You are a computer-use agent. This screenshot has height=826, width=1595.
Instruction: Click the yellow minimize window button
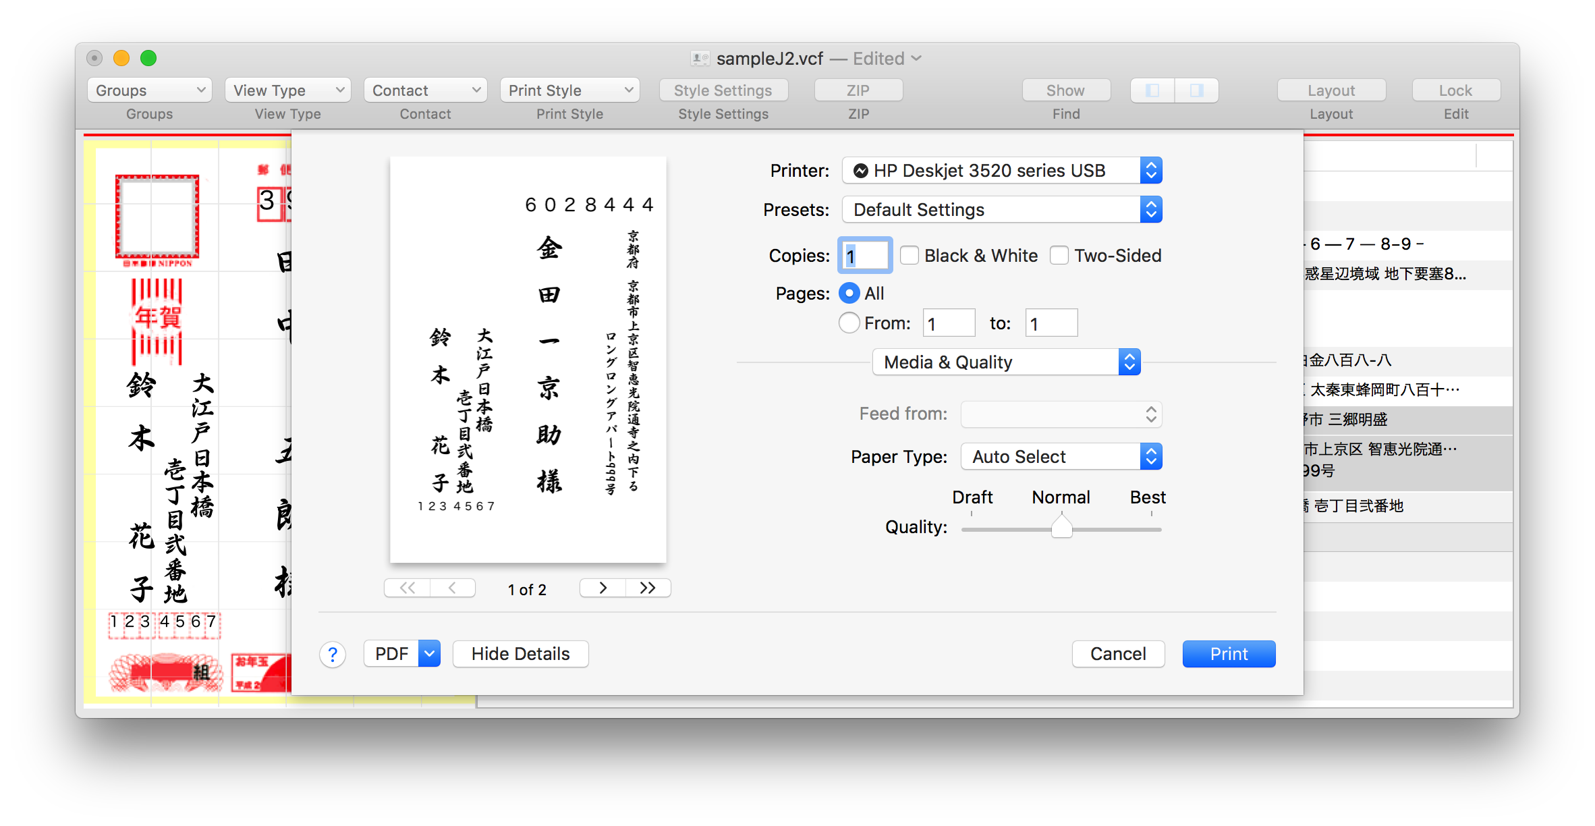(121, 59)
